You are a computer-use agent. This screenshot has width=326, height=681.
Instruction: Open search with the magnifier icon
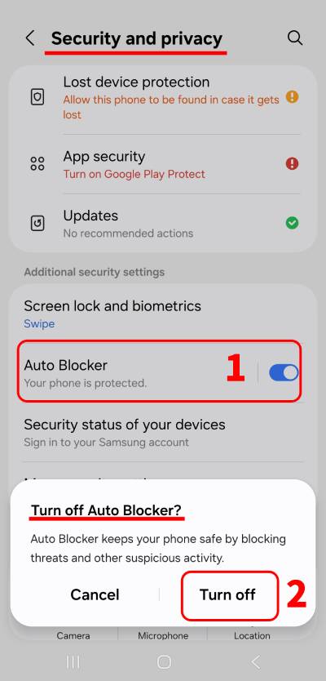(295, 38)
